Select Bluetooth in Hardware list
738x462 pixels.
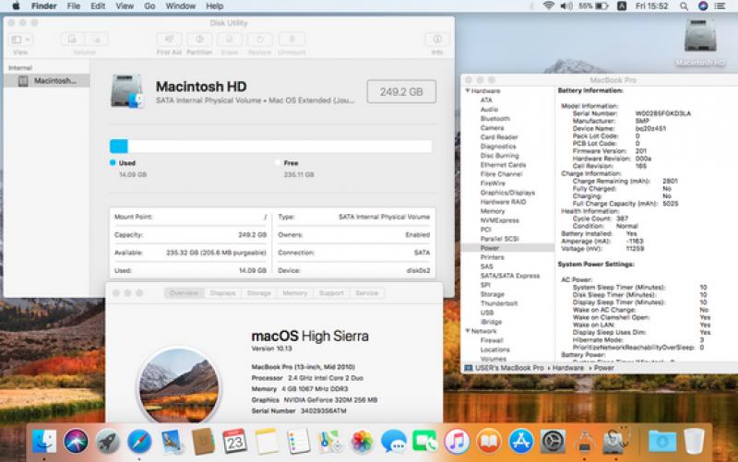coord(495,119)
